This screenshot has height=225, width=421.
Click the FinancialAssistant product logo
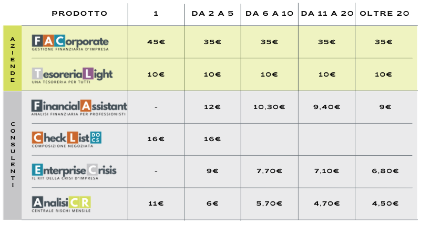coord(79,108)
